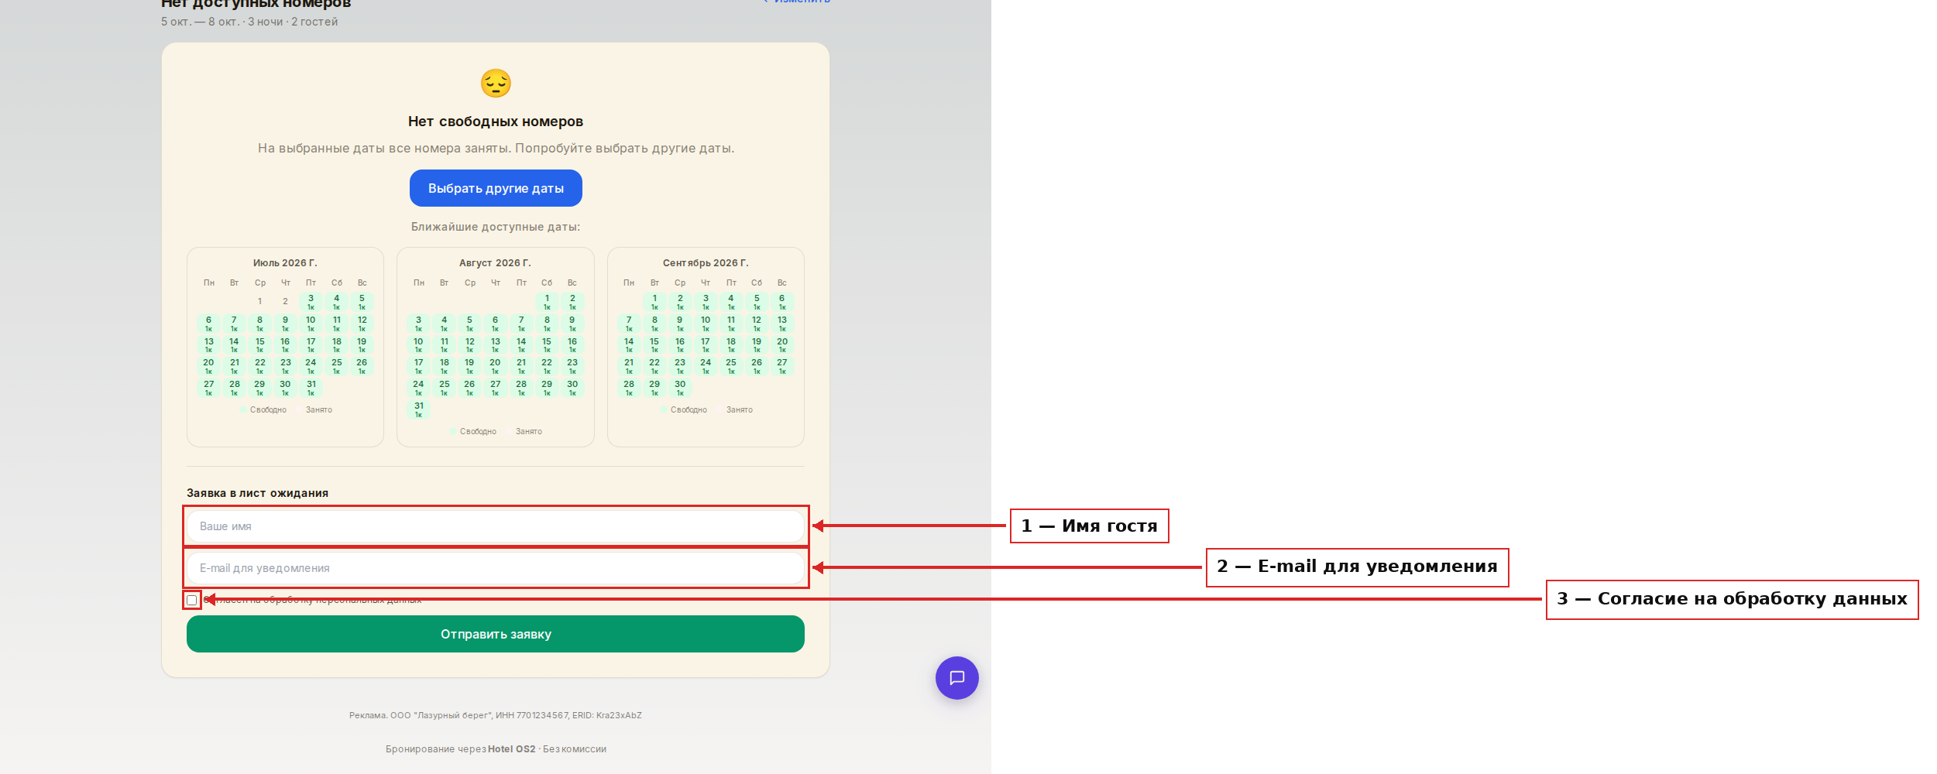Click 'Выбрать другие даты' button
This screenshot has width=1937, height=774.
[496, 188]
